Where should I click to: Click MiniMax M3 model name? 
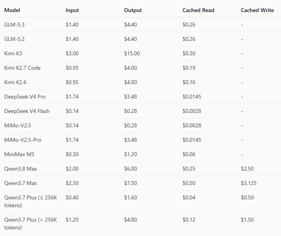point(19,154)
